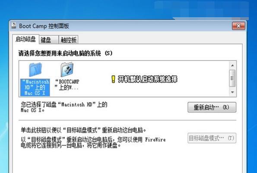Click the "BOOTCAMP" 上的W... label

coord(67,84)
